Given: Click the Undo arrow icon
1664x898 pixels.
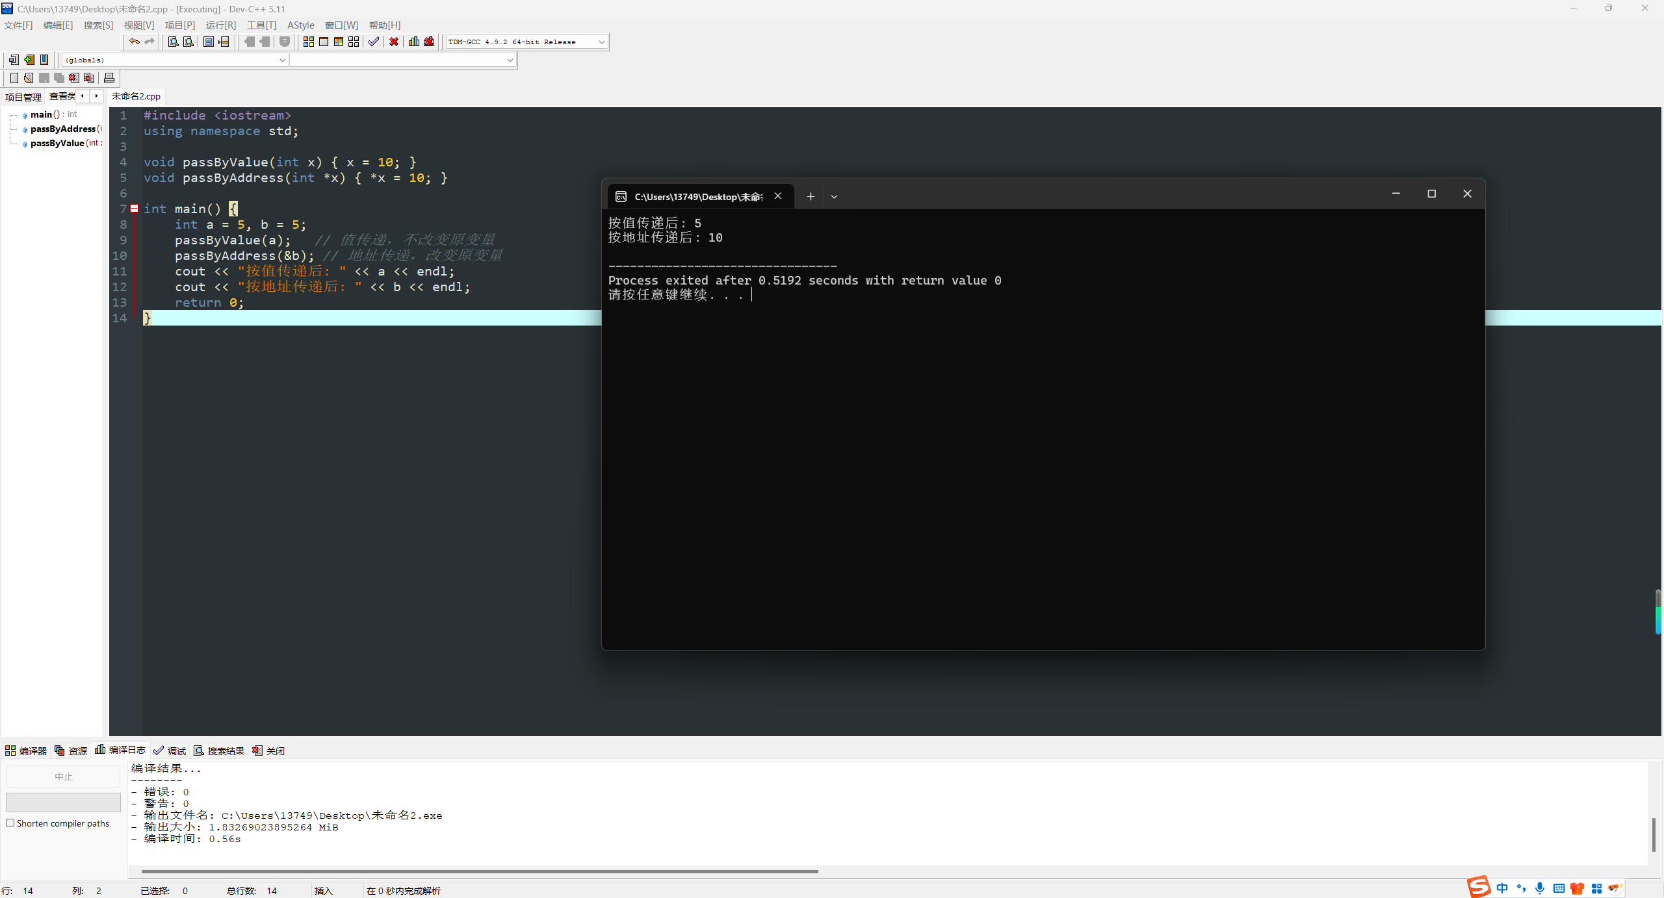Looking at the screenshot, I should 134,42.
